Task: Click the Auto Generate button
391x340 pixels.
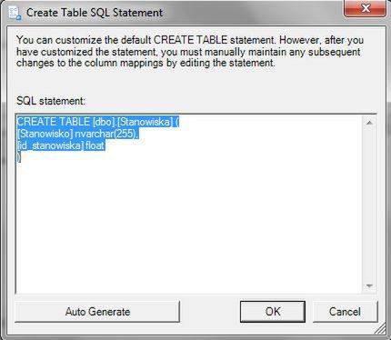Action: [x=97, y=312]
